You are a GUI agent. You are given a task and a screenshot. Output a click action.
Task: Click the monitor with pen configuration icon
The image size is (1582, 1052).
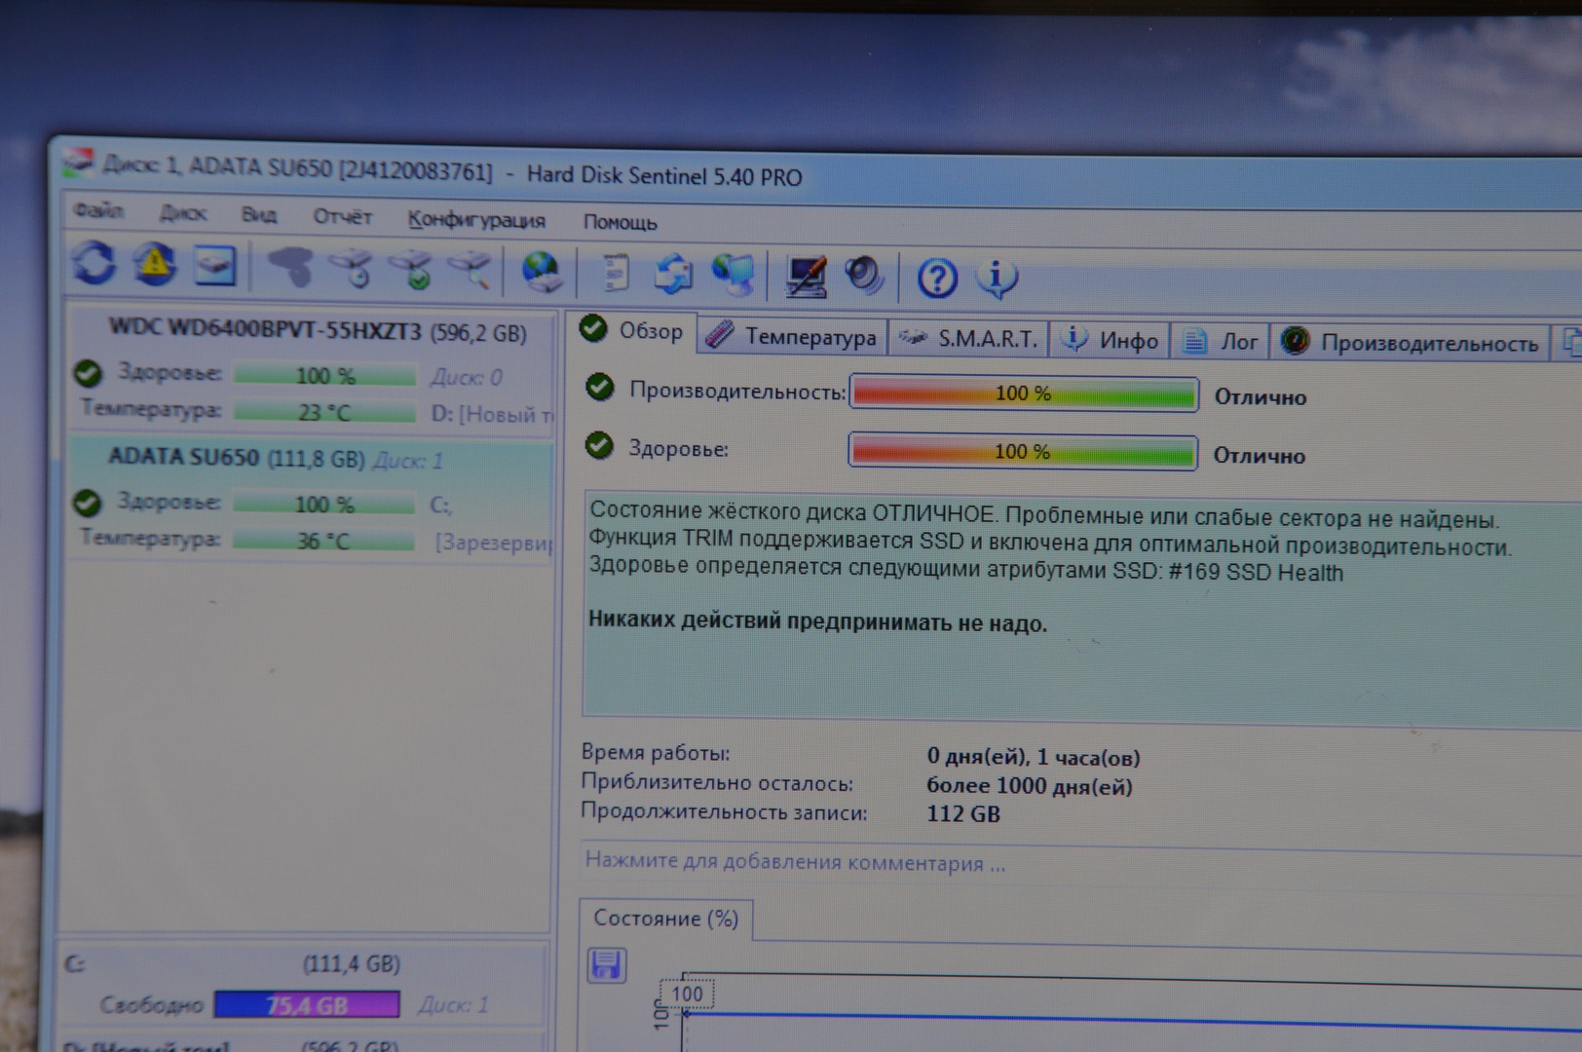(806, 276)
